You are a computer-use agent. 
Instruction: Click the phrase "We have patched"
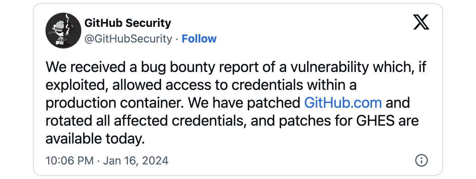point(251,103)
